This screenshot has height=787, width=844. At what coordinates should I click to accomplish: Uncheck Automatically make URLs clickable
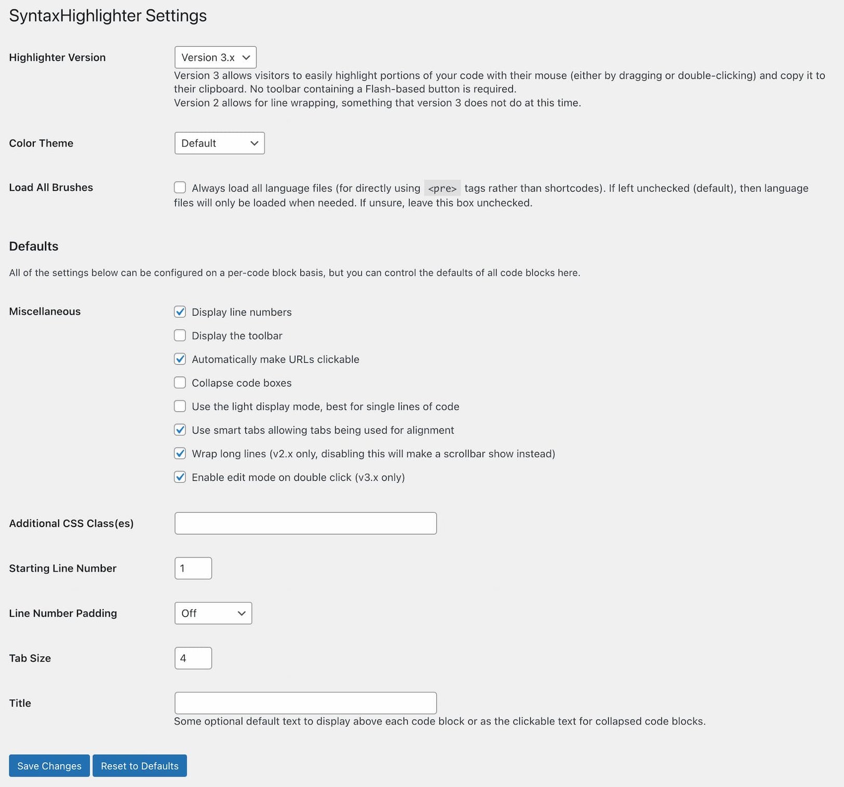coord(180,359)
